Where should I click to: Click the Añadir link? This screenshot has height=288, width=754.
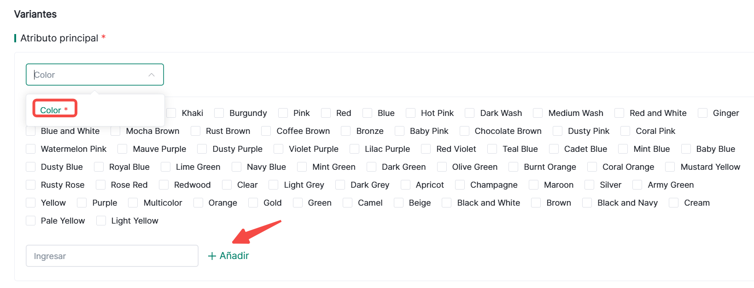pyautogui.click(x=234, y=256)
